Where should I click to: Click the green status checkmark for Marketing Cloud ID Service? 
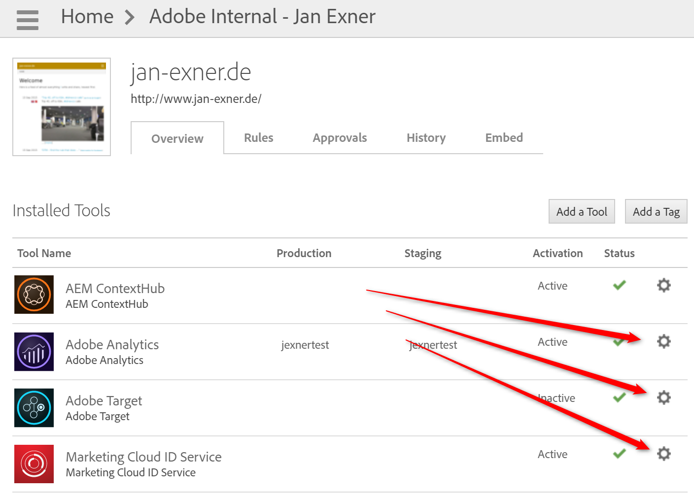click(x=619, y=454)
